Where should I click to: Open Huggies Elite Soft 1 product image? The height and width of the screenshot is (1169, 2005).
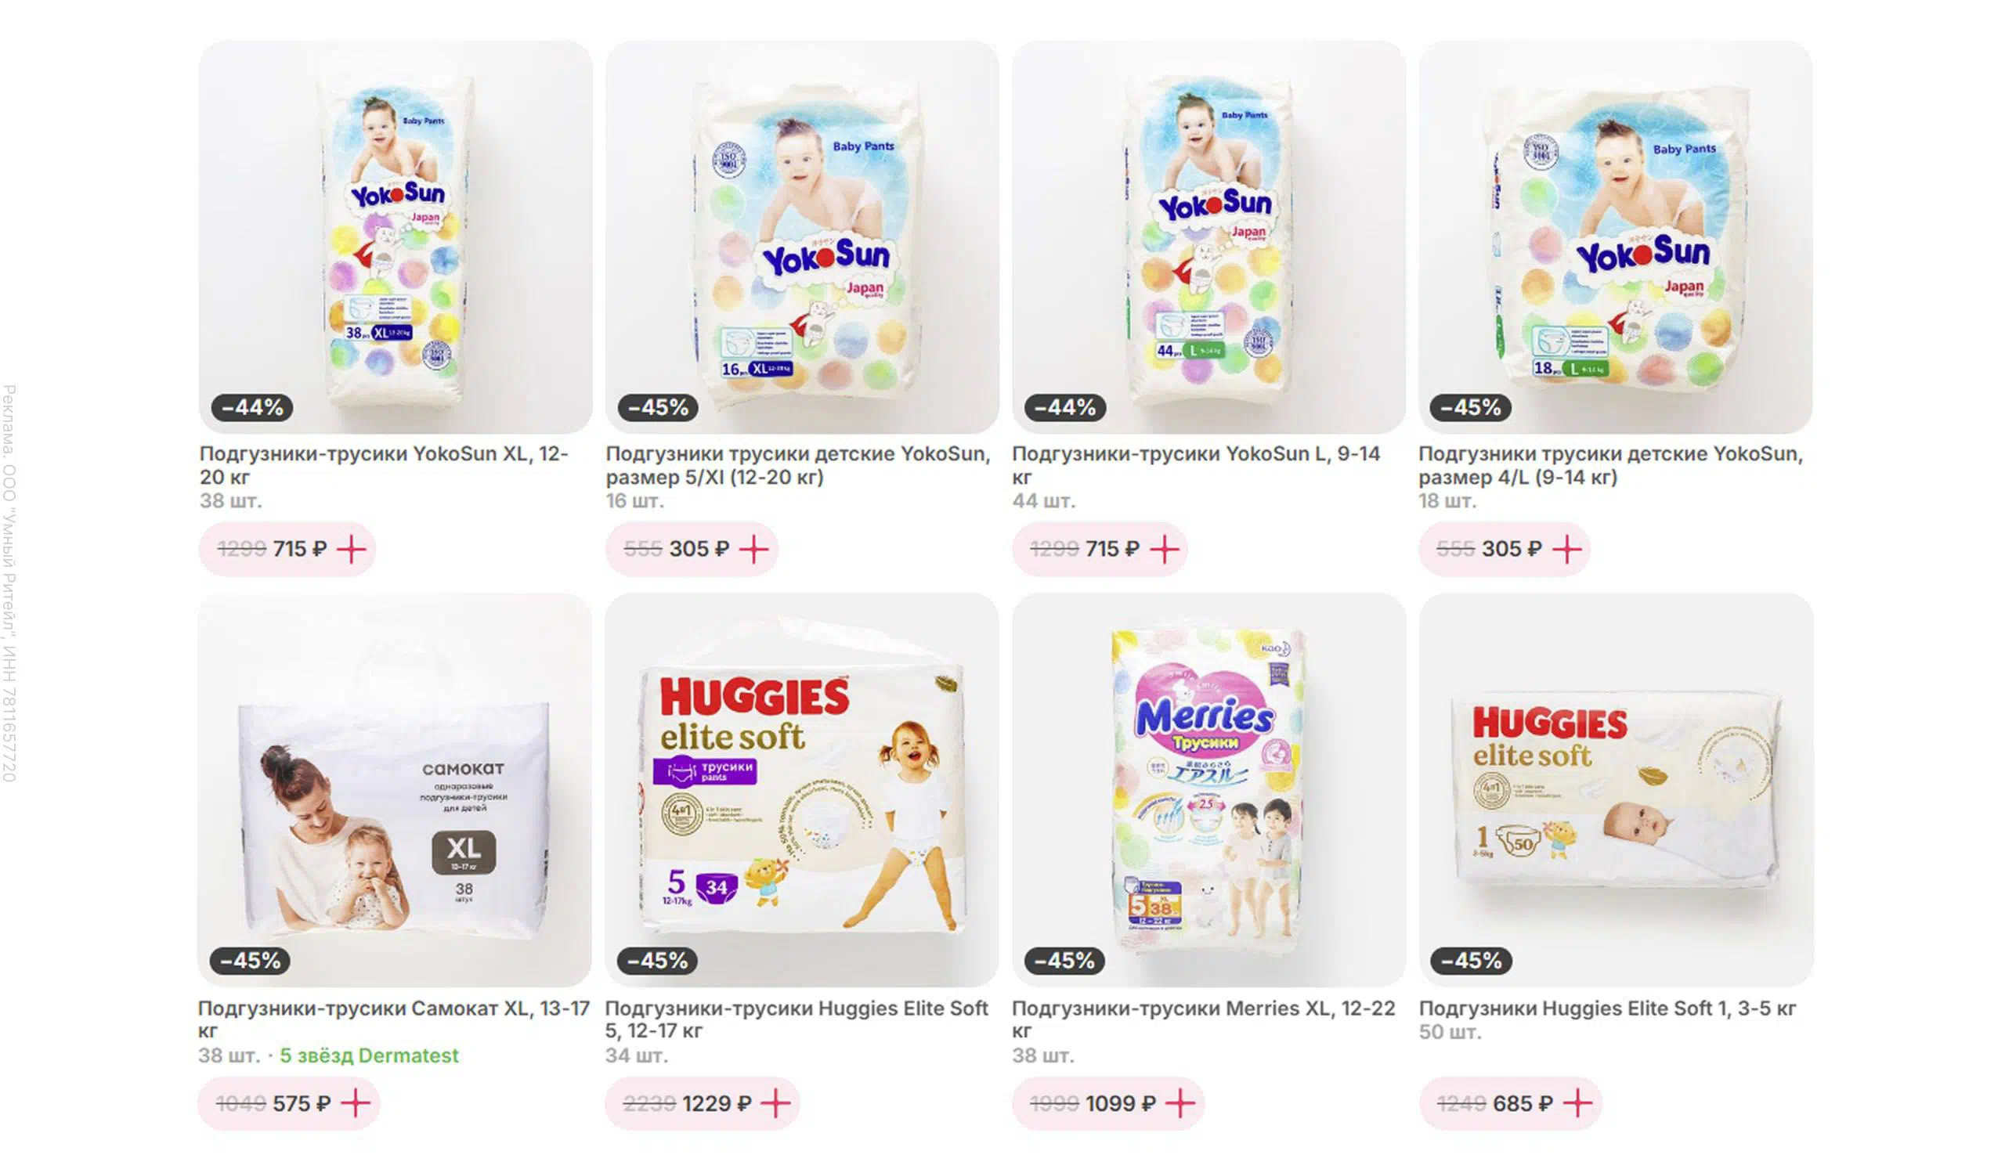click(1616, 790)
